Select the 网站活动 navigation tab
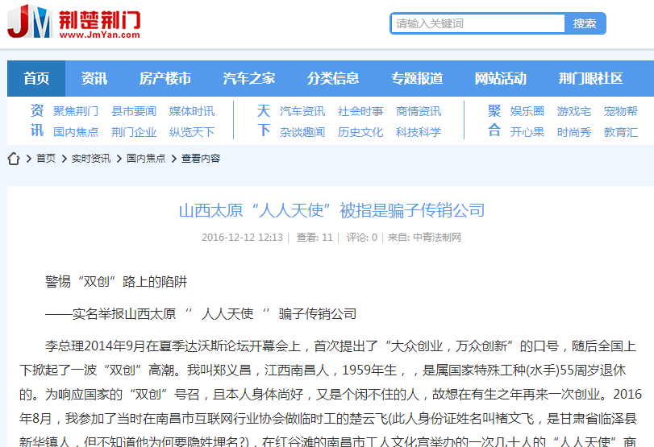 click(x=501, y=78)
